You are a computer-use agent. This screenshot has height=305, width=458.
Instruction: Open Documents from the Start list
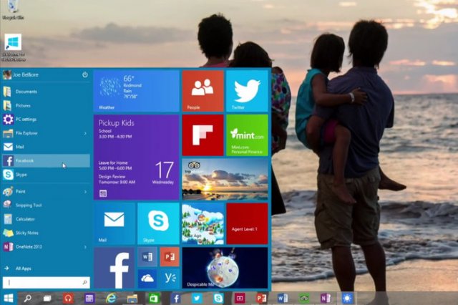click(x=46, y=92)
